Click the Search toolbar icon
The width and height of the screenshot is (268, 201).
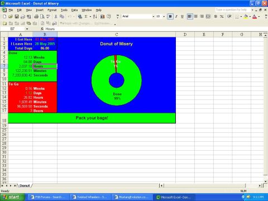29,17
